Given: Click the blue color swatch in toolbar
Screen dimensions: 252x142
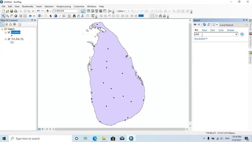Looking at the screenshot, I should 141,16.
